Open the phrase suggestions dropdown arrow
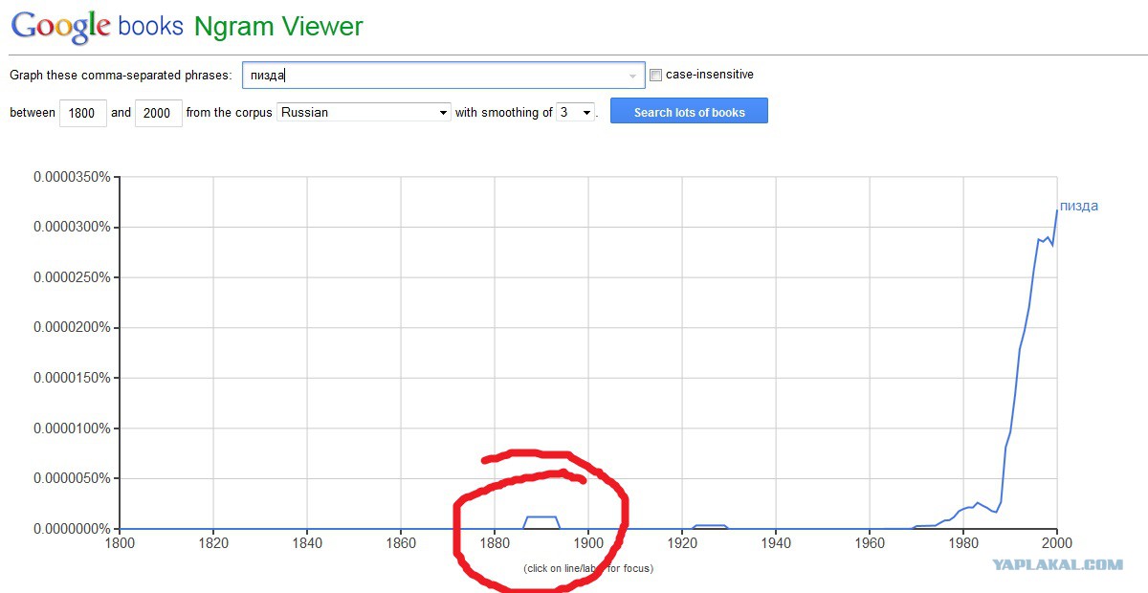This screenshot has height=593, width=1148. [632, 76]
